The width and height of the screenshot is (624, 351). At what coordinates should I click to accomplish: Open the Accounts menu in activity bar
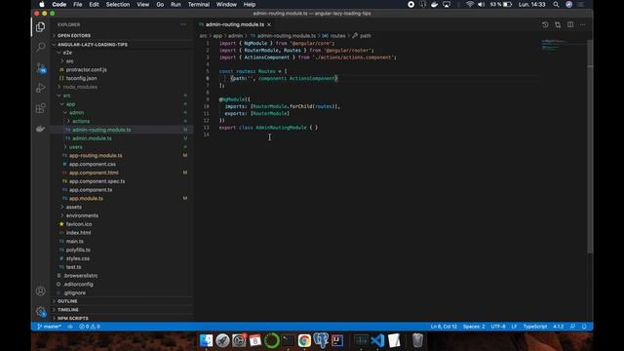[40, 291]
